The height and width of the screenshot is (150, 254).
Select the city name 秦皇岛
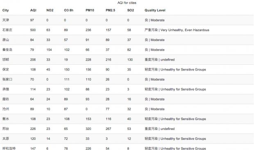pyautogui.click(x=7, y=50)
